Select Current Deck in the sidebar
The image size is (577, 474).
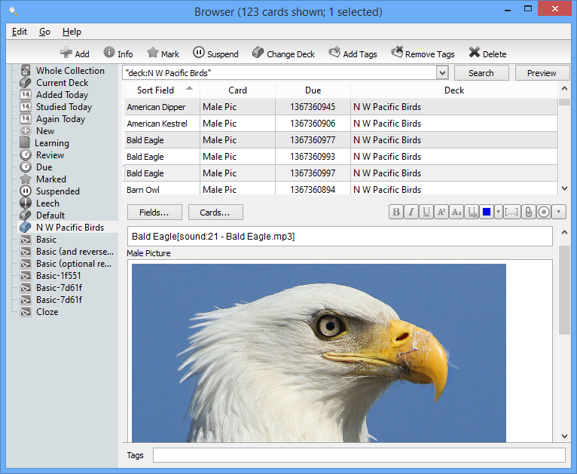tap(54, 82)
